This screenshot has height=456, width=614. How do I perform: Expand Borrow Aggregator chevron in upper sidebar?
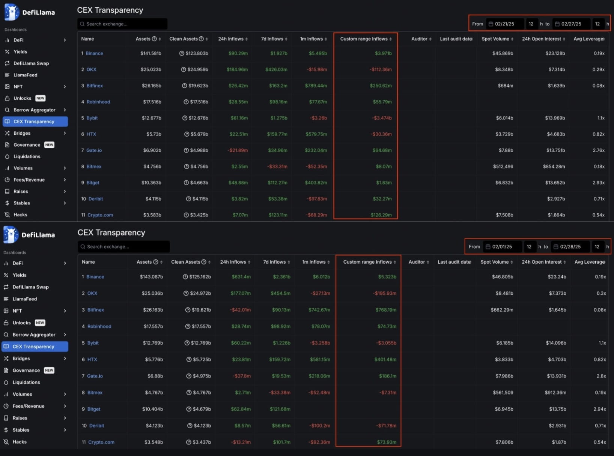(65, 110)
